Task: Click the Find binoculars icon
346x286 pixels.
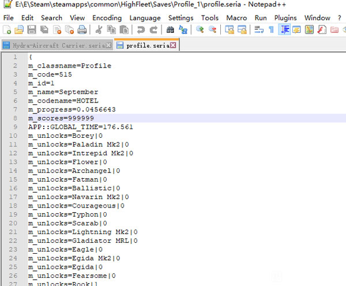Action: pos(171,29)
